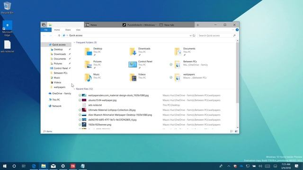Screen dimensions: 303x170
Task: Click the blue Help icon
Action: point(237,30)
